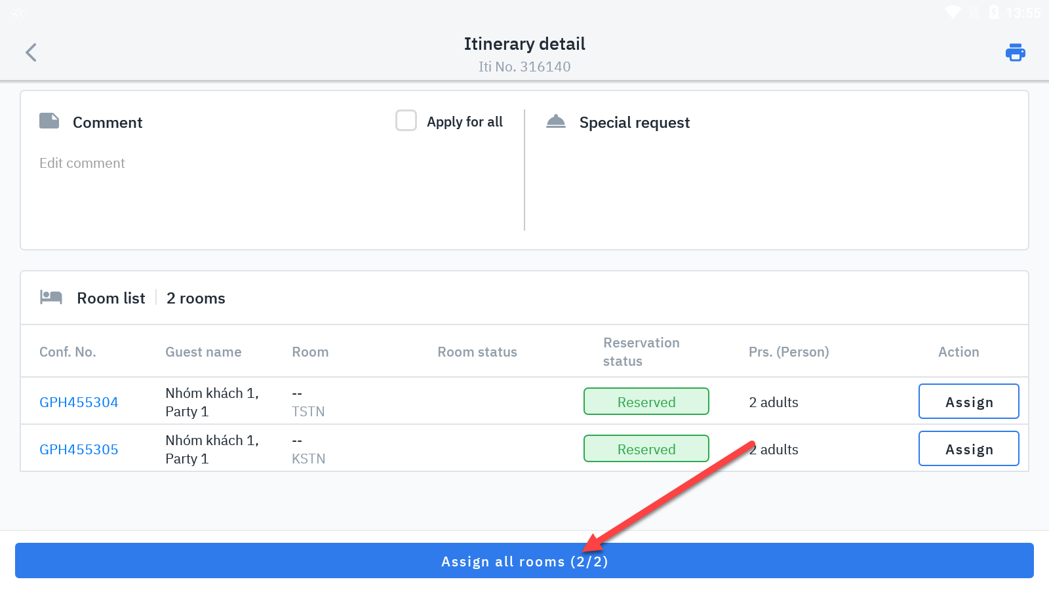Assign room for the TSTN reservation
1049x590 pixels.
(x=968, y=401)
